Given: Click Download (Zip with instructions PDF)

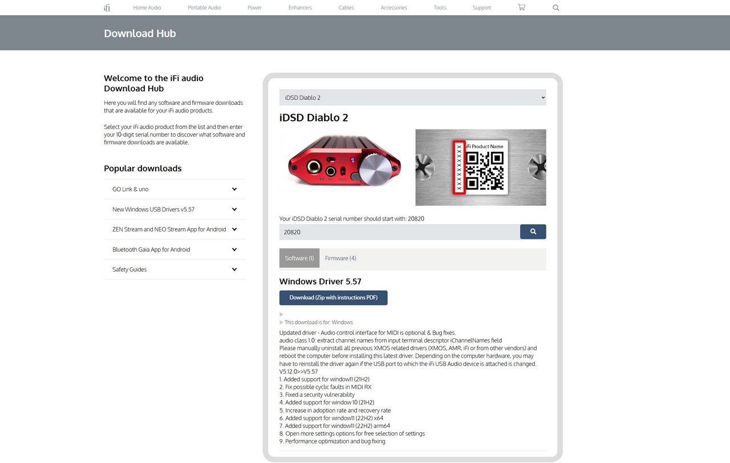Looking at the screenshot, I should 333,298.
